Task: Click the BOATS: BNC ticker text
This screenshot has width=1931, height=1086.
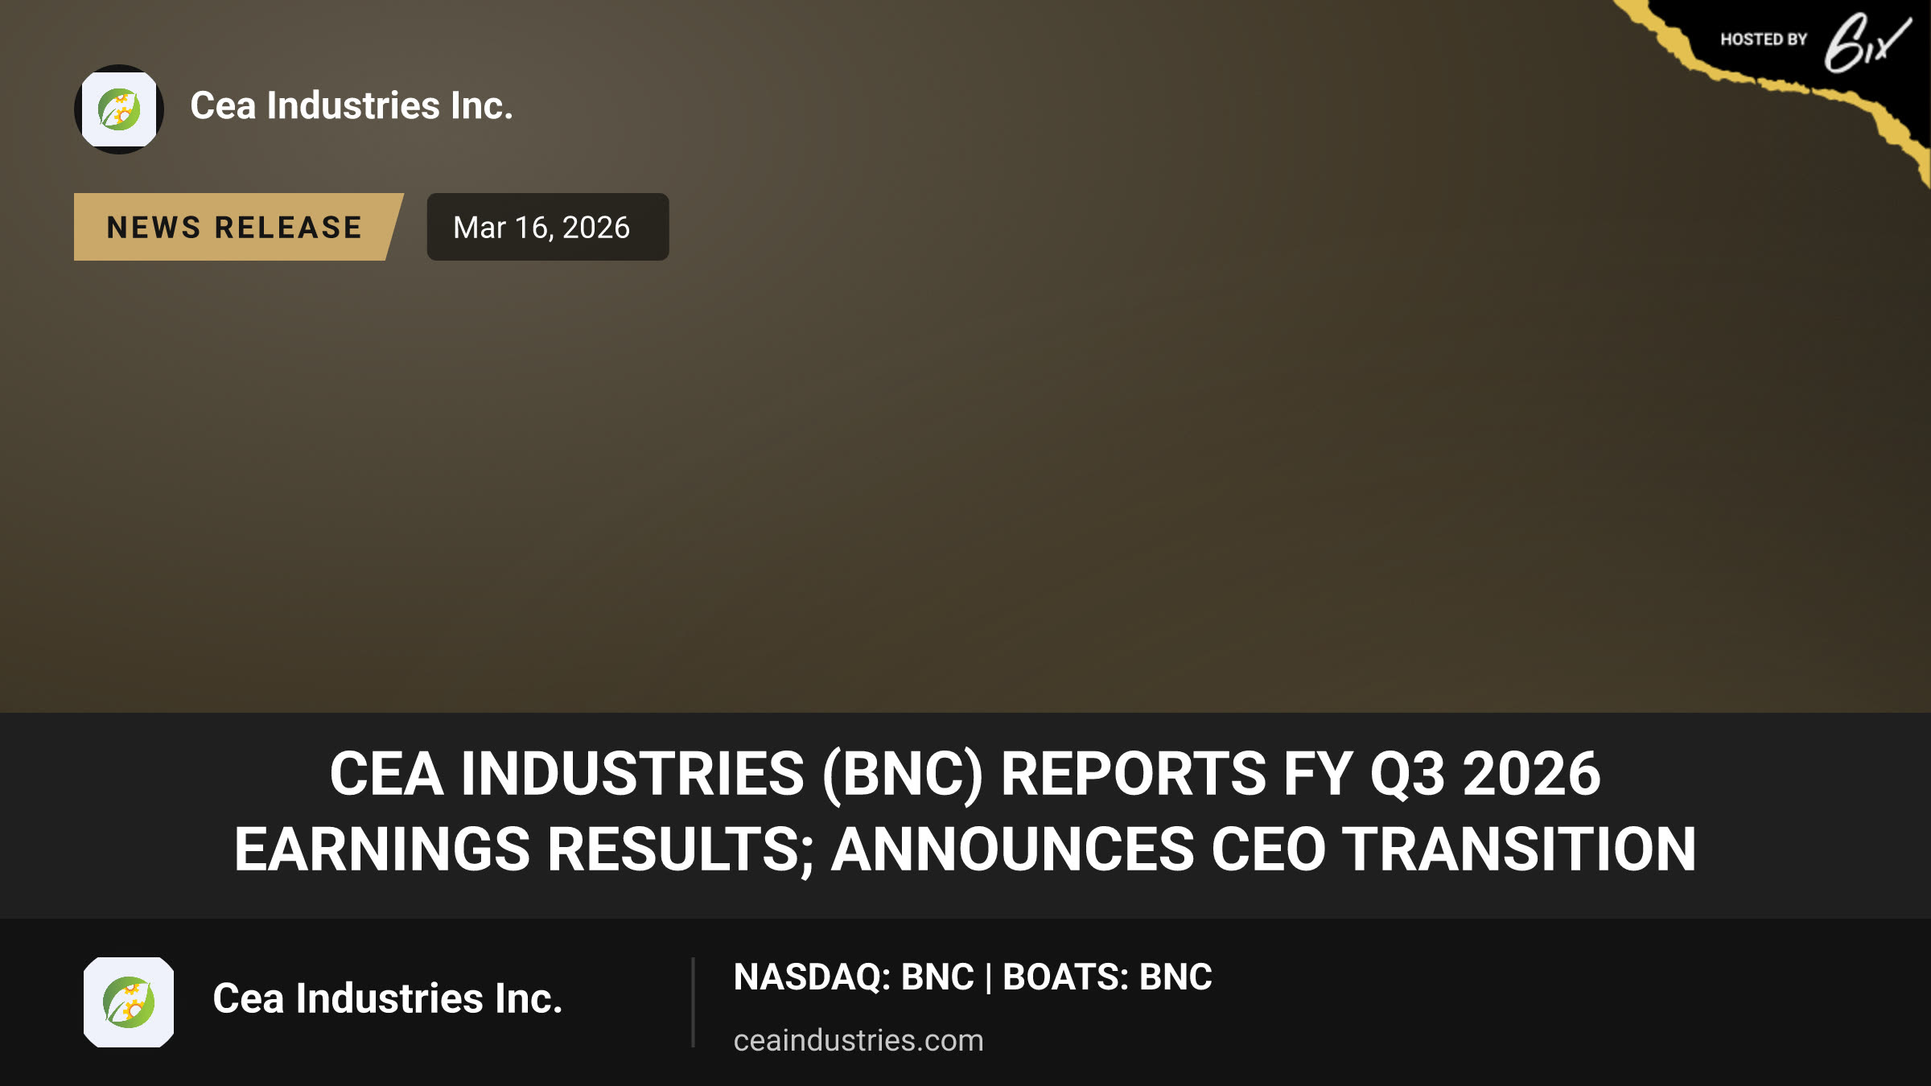Action: 1107,977
